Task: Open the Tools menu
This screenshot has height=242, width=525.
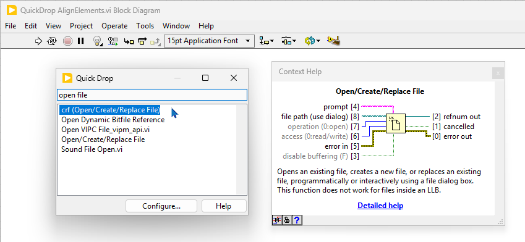Action: tap(145, 26)
